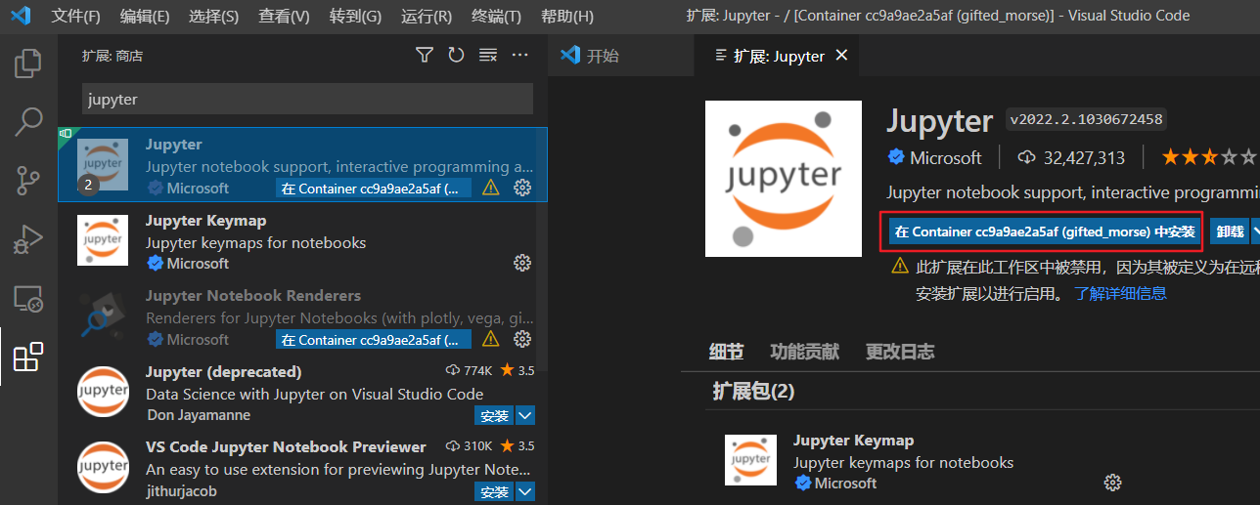Install Jupyter (deprecated) extension

pyautogui.click(x=495, y=416)
